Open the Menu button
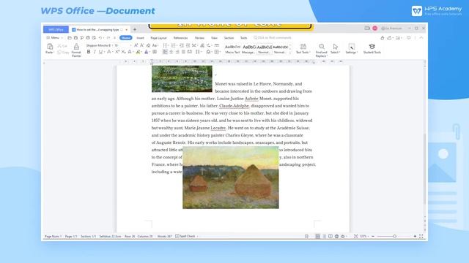Screen dimensions: 469x263 [54, 38]
